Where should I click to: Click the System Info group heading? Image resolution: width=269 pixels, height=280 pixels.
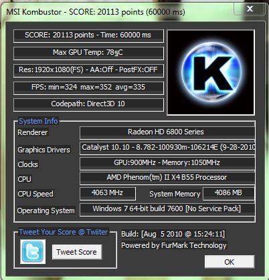[x=38, y=121]
